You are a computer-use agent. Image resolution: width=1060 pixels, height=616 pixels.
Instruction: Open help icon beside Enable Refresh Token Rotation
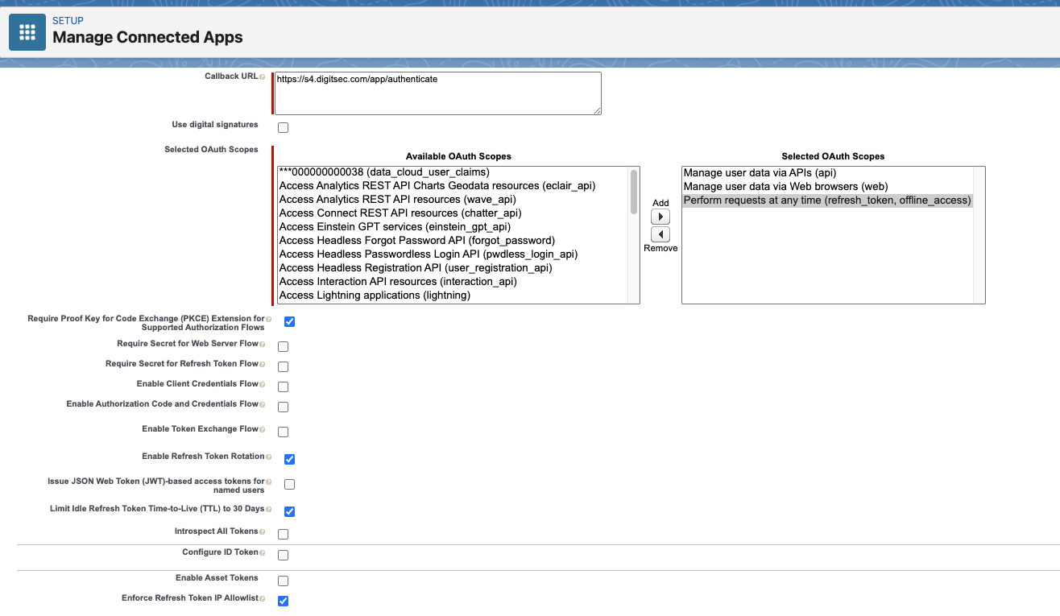coord(268,457)
